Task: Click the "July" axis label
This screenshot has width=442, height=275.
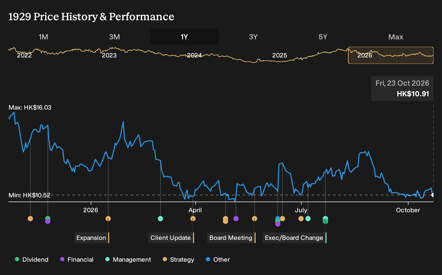Action: tap(301, 210)
